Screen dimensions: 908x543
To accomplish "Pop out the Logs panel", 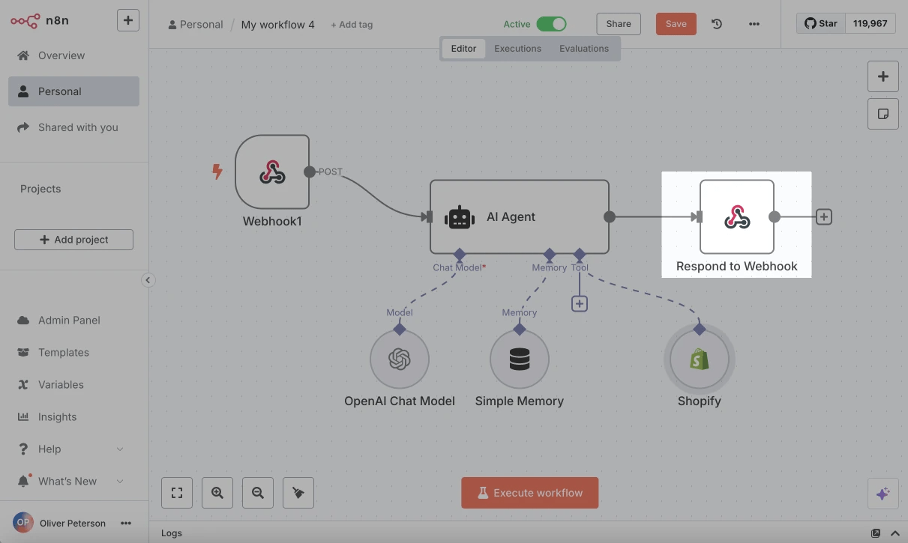I will point(876,533).
